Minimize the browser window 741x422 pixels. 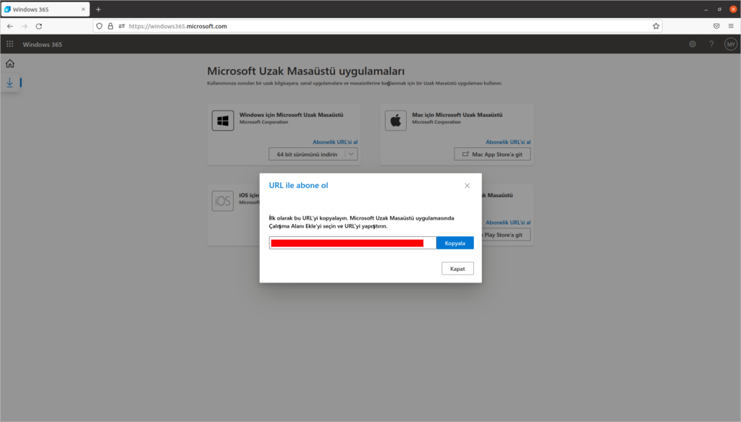[x=706, y=9]
